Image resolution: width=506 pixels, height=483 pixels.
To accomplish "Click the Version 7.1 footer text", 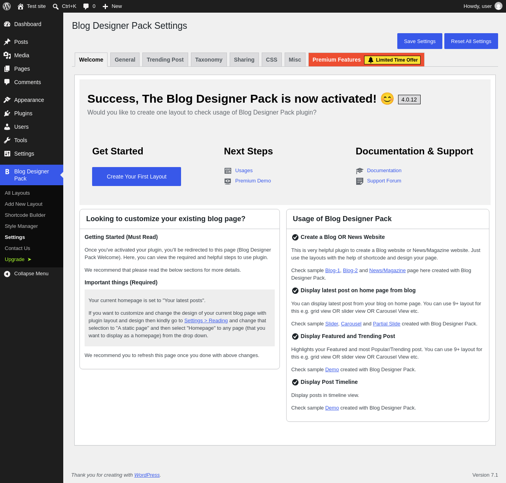I will pos(485,475).
